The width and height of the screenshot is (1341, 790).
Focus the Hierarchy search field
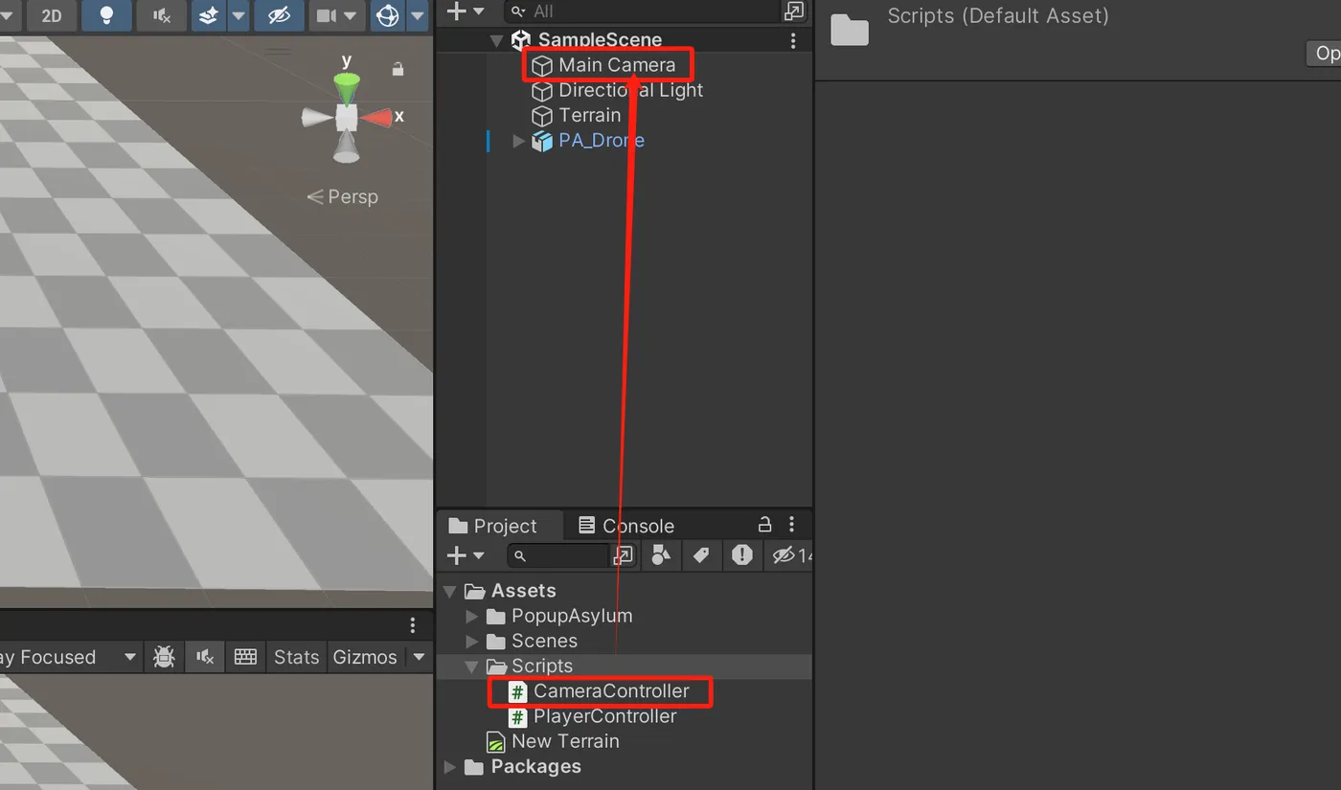pyautogui.click(x=642, y=11)
